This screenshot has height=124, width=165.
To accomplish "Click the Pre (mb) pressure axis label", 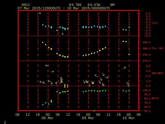I will [x=158, y=48].
